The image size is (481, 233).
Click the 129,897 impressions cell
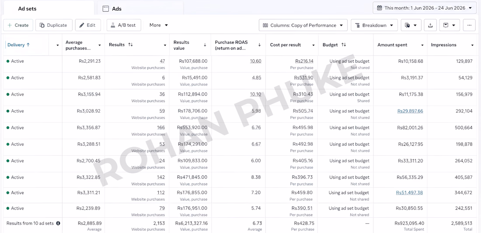tap(464, 61)
